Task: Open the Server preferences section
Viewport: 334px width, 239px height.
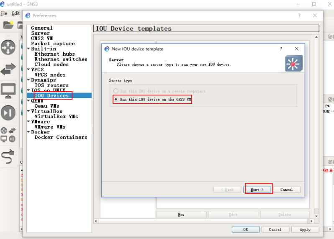Action: pyautogui.click(x=41, y=33)
